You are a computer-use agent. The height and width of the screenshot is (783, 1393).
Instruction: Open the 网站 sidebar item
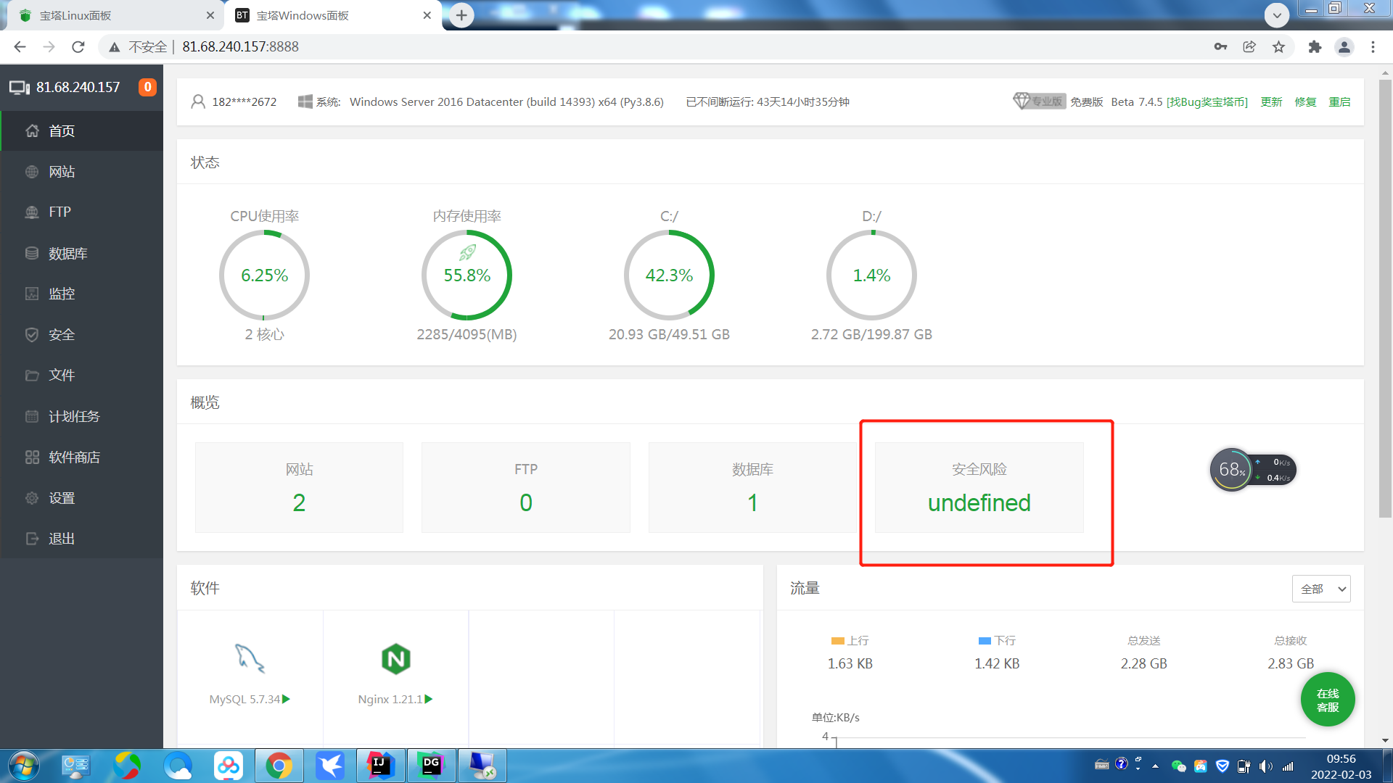coord(81,172)
